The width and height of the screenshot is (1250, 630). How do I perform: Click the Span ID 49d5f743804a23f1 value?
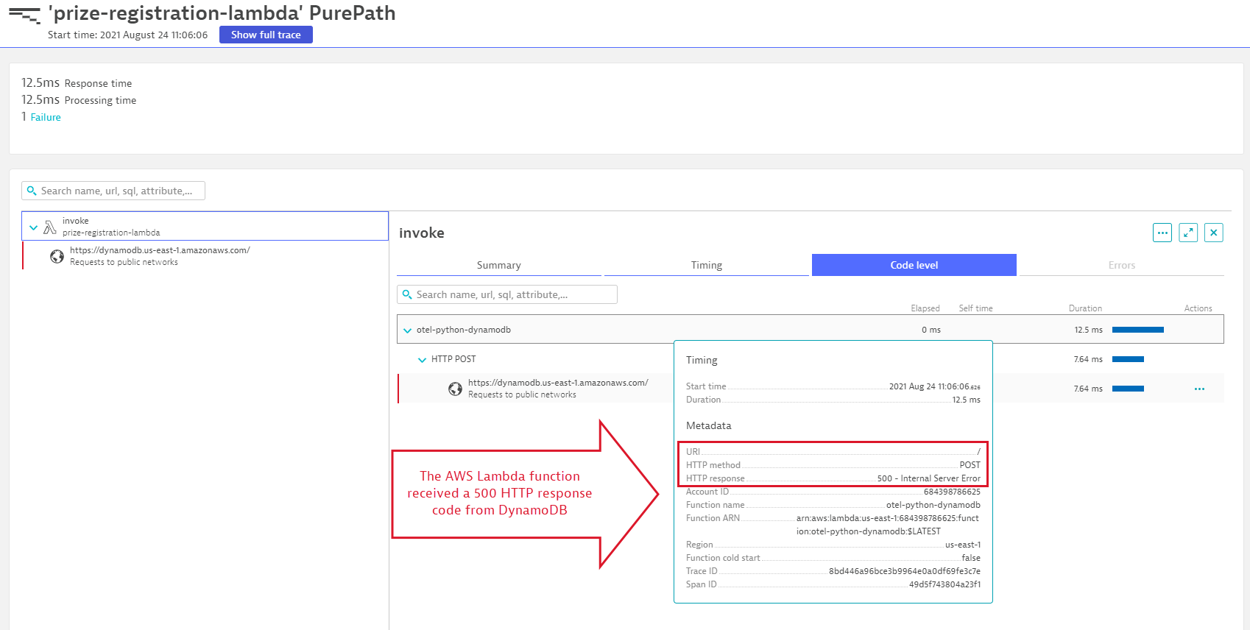click(944, 584)
